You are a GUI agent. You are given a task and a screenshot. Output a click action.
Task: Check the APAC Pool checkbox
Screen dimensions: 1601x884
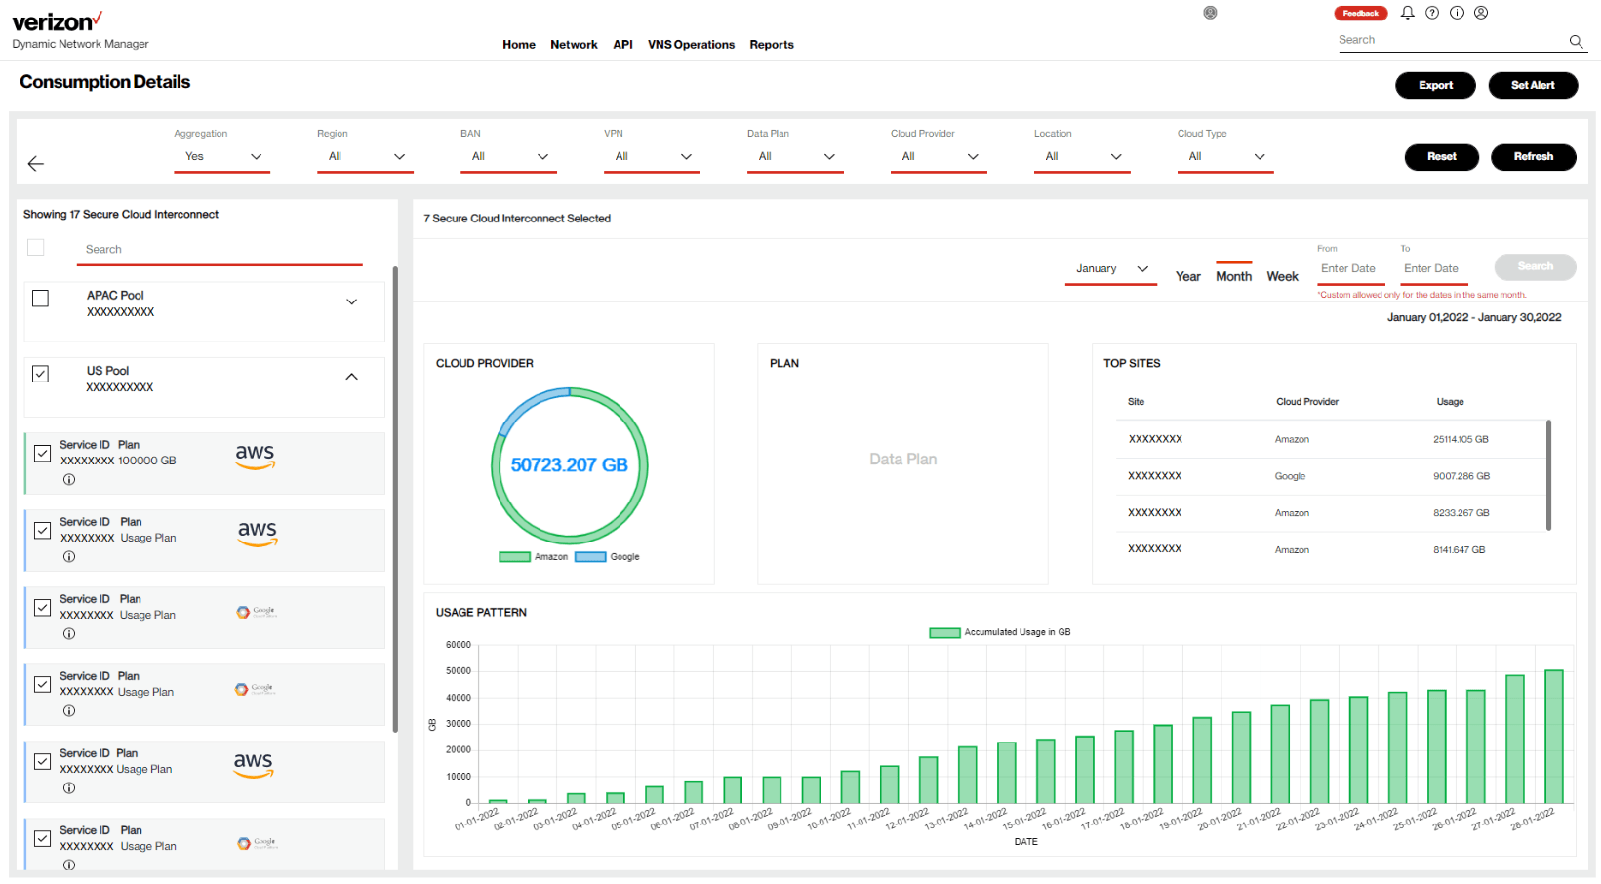pos(41,299)
